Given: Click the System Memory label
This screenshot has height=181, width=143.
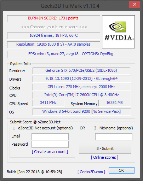Looking at the screenshot, I should 84,104.
